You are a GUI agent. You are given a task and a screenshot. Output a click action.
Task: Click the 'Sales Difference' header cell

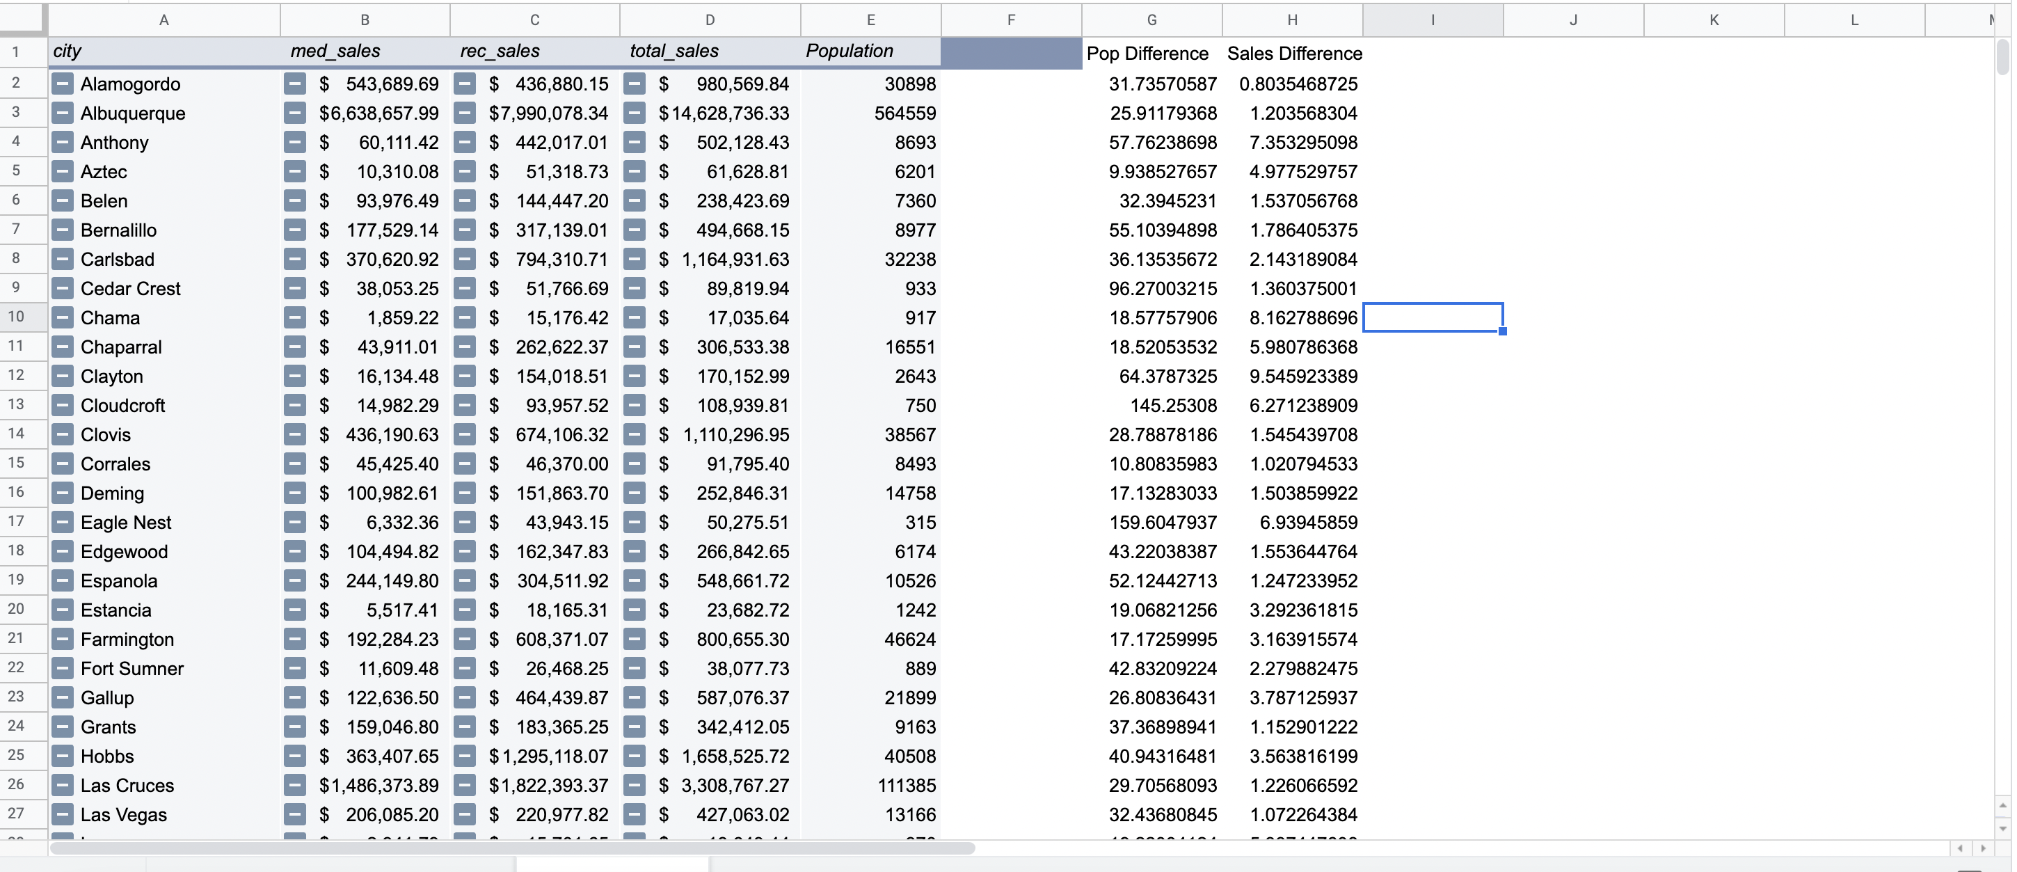(1292, 54)
